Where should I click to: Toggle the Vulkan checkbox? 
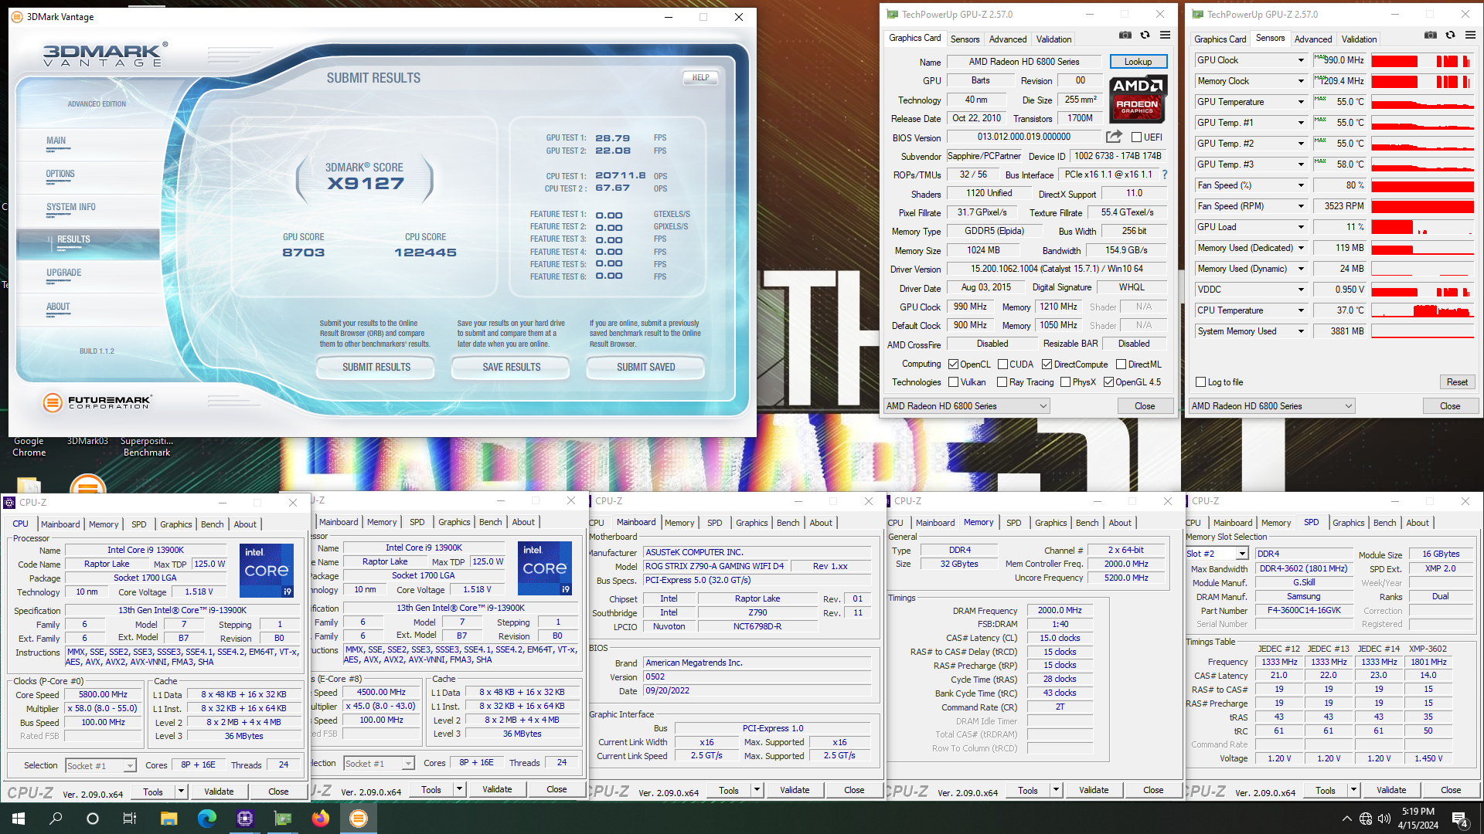pos(954,382)
